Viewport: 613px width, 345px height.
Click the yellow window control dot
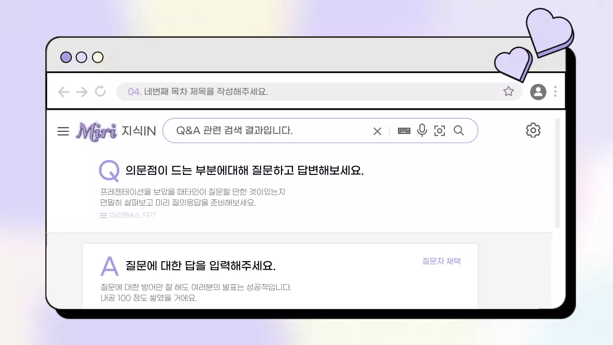97,57
